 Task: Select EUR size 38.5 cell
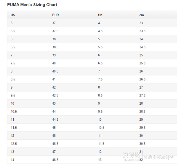(x=55, y=47)
